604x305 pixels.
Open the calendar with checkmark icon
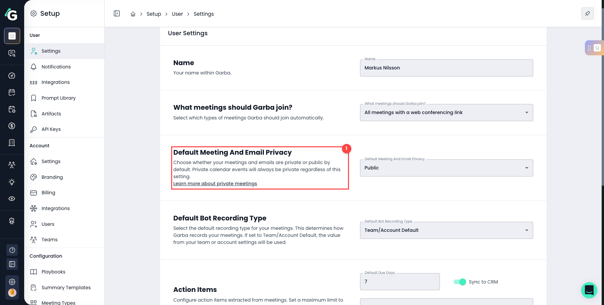pos(12,92)
